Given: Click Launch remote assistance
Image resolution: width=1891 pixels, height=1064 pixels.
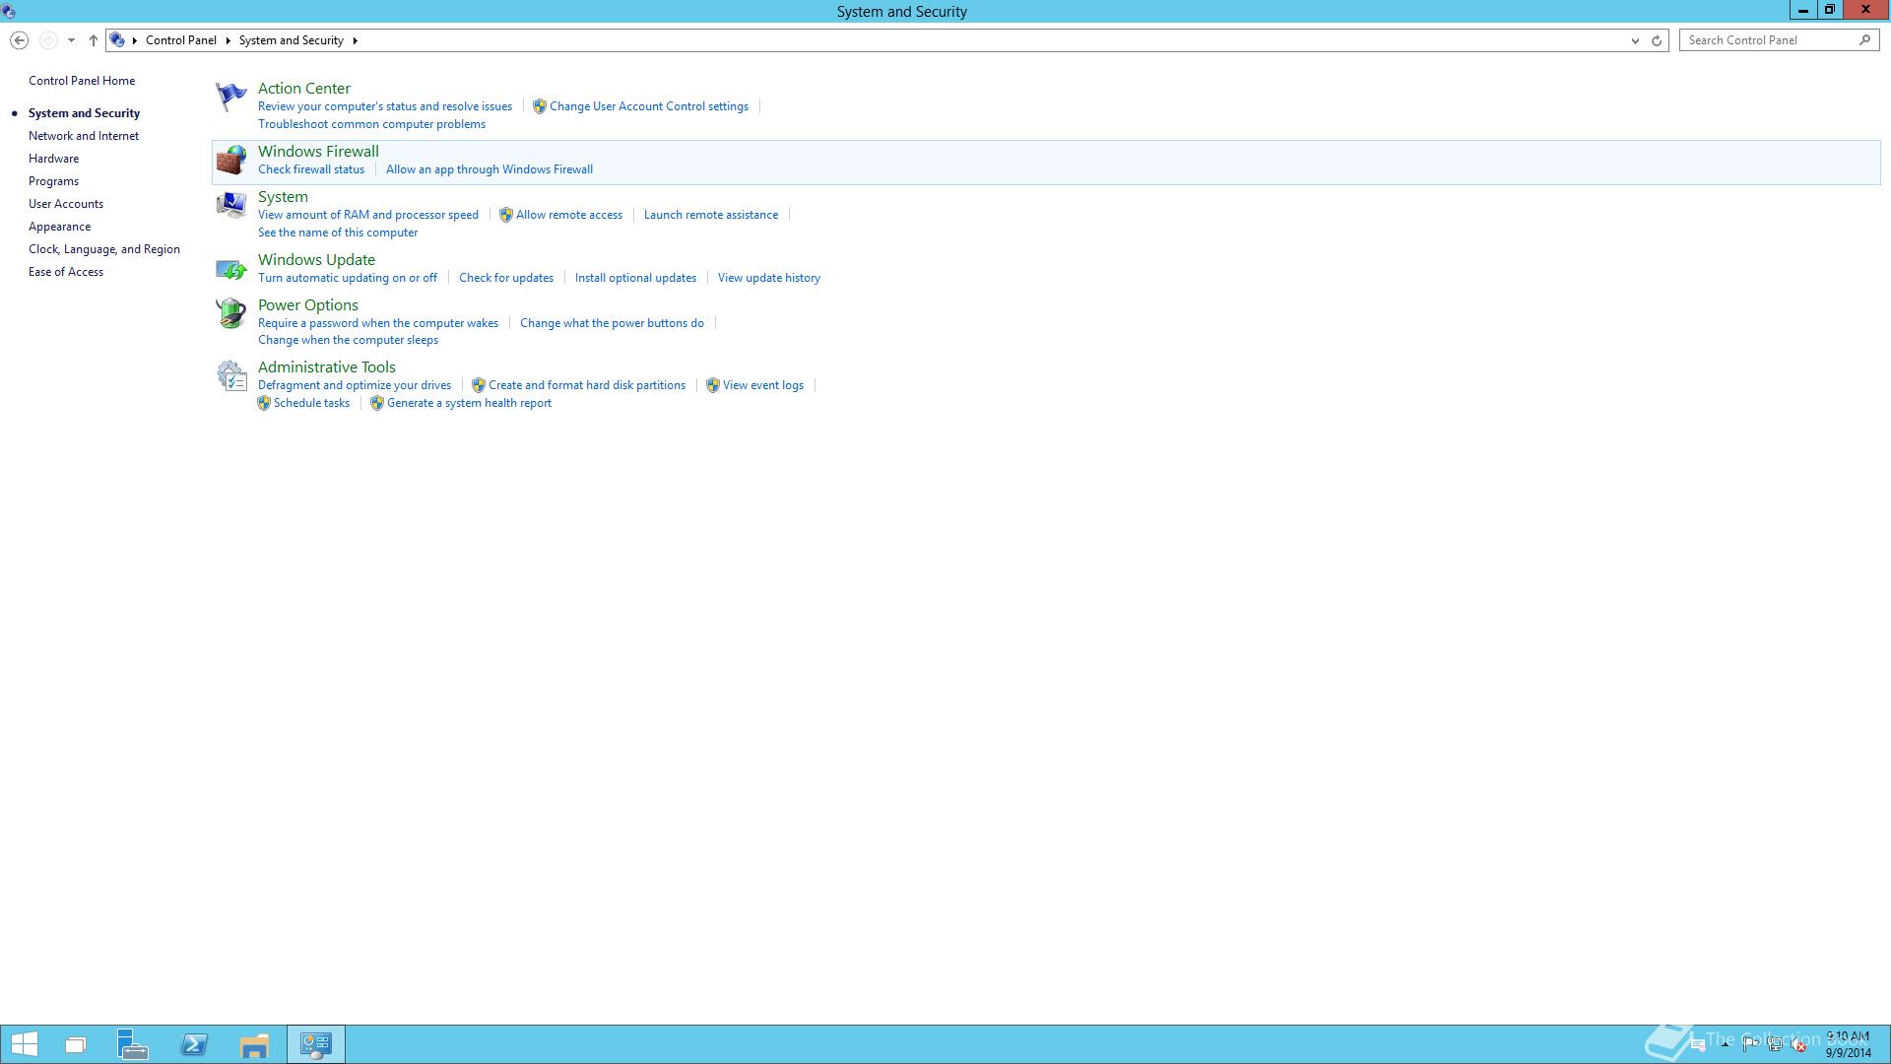Looking at the screenshot, I should coord(711,215).
